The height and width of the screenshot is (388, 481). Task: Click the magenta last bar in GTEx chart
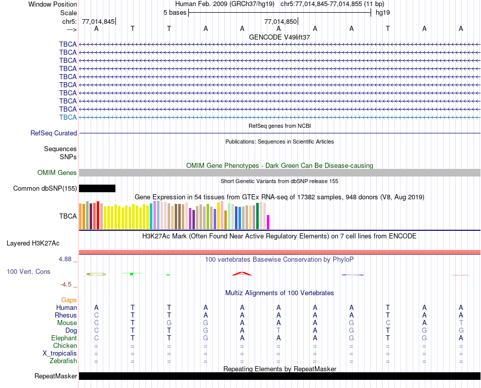(268, 222)
